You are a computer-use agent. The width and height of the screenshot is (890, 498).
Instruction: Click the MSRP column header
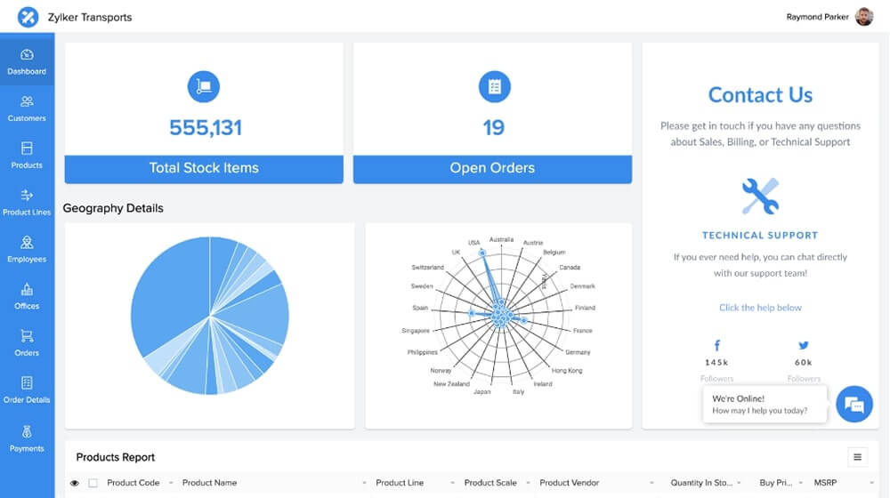coord(825,483)
